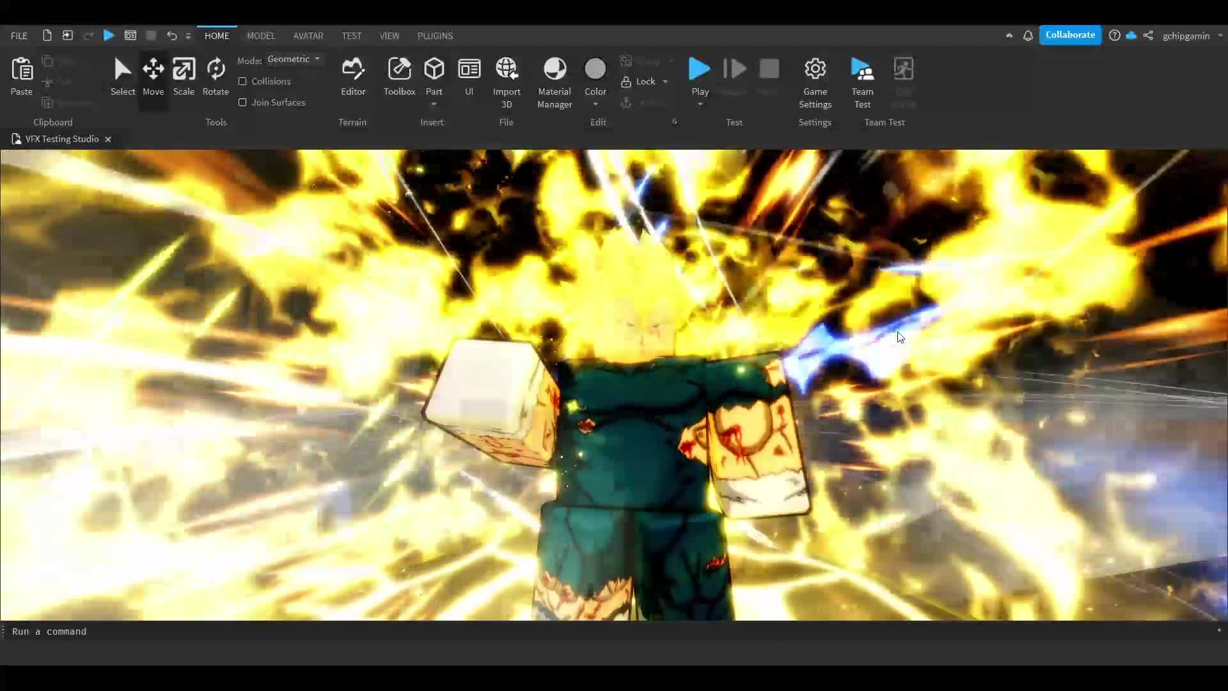The height and width of the screenshot is (691, 1228).
Task: Switch to the MODEL ribbon tab
Action: (261, 36)
